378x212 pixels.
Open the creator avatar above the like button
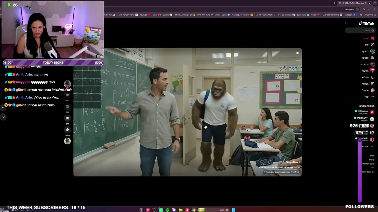click(x=67, y=84)
